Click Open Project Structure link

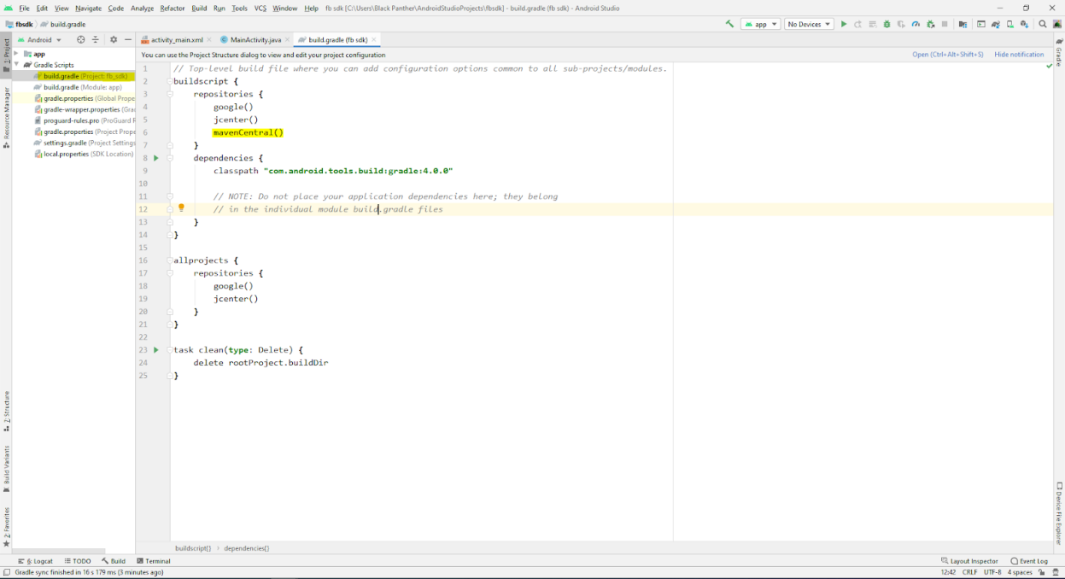pyautogui.click(x=947, y=55)
